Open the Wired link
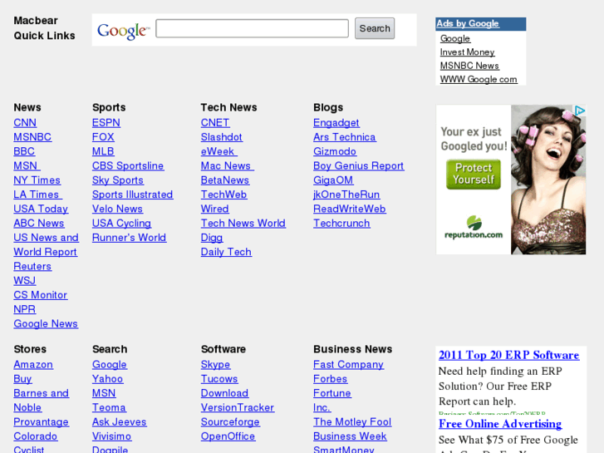The height and width of the screenshot is (453, 604). [215, 209]
